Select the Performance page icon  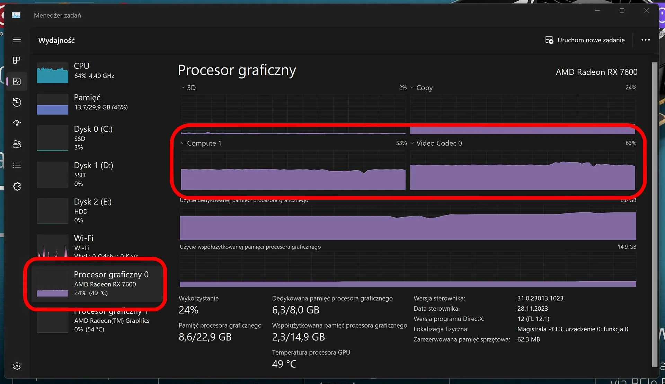[x=17, y=81]
